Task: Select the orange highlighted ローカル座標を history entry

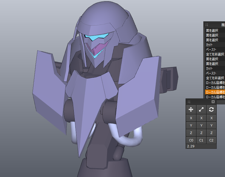Action: 215,92
